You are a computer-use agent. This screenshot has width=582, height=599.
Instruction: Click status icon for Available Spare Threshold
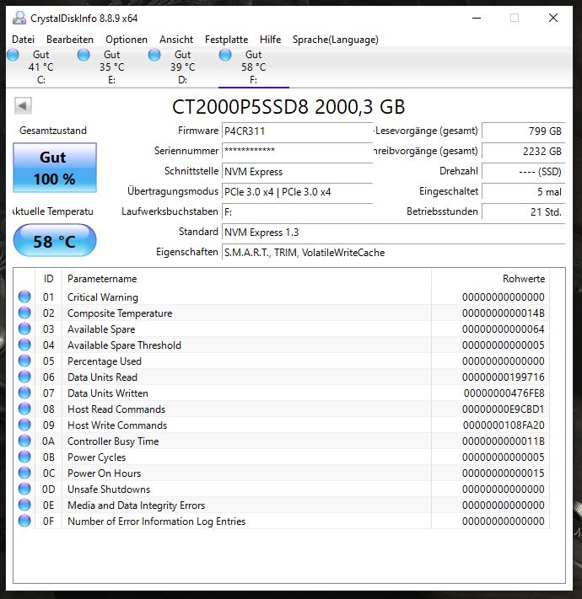click(x=24, y=345)
